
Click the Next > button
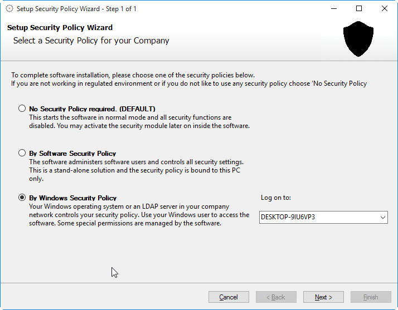(x=323, y=297)
